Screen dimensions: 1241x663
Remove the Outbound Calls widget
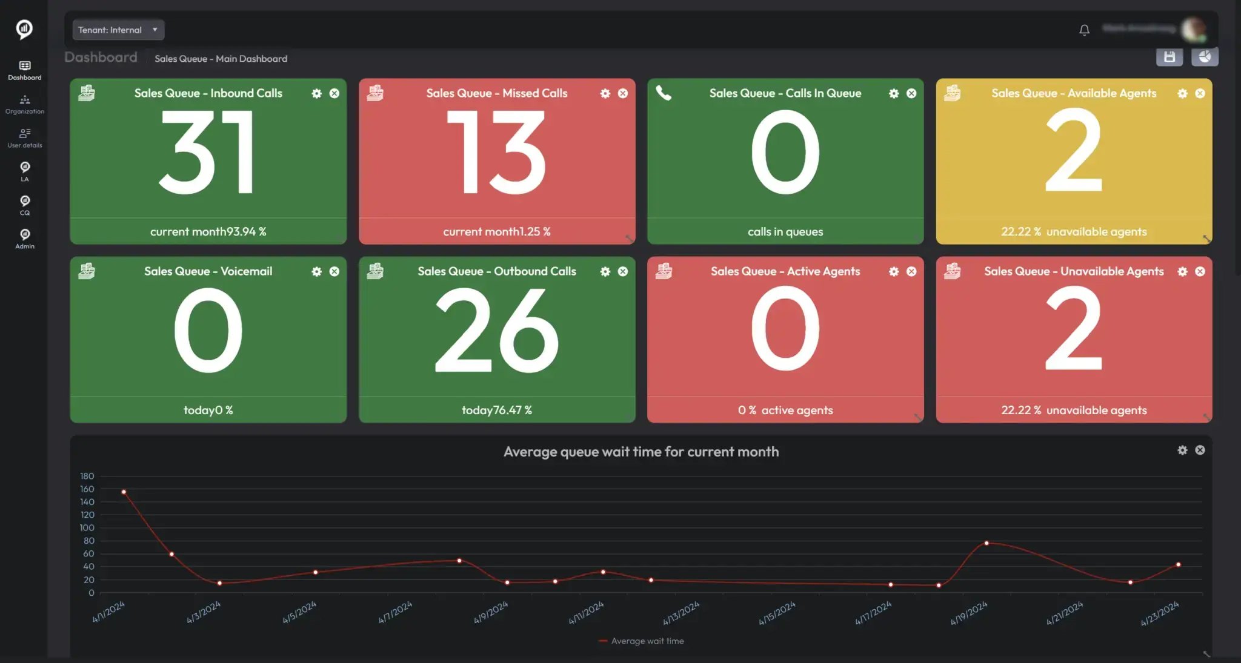coord(623,271)
